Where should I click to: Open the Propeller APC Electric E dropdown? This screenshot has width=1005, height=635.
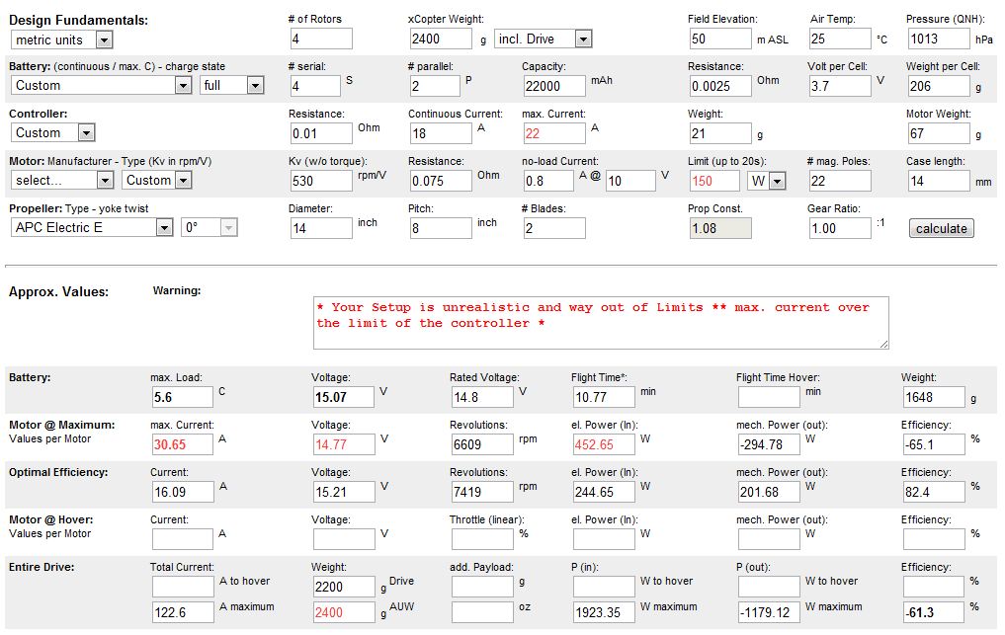(x=93, y=228)
